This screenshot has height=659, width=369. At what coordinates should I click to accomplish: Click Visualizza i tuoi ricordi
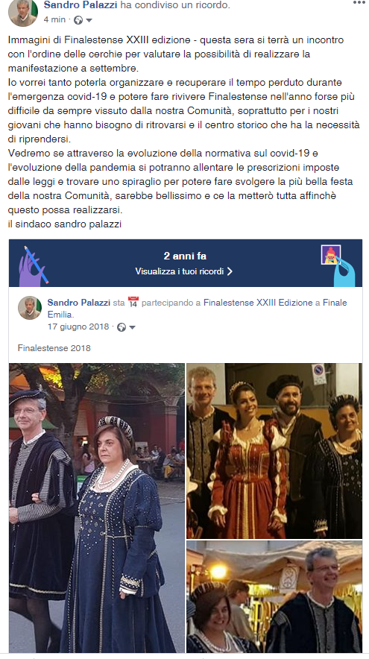(x=180, y=271)
